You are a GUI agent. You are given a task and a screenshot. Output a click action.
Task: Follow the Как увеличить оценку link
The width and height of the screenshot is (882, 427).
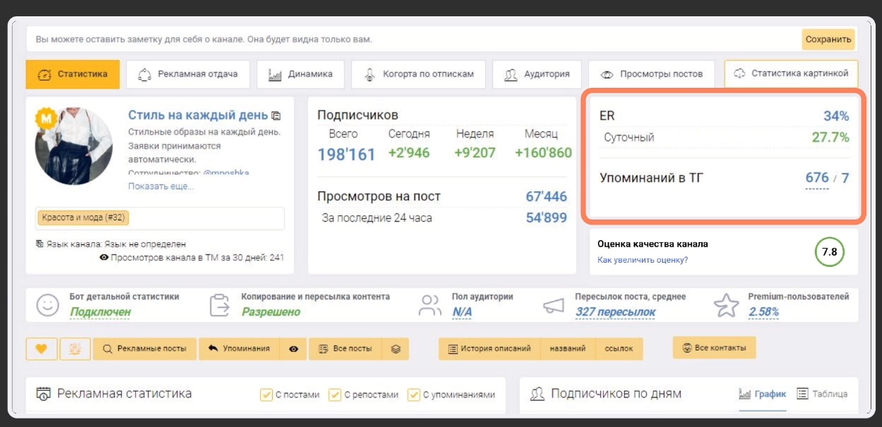tap(643, 260)
